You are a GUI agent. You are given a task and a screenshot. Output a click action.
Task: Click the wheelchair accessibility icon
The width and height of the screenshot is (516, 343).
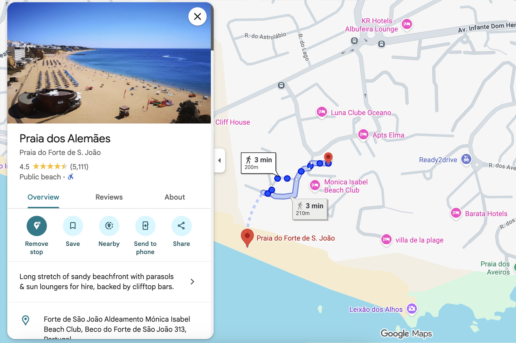[x=71, y=177]
